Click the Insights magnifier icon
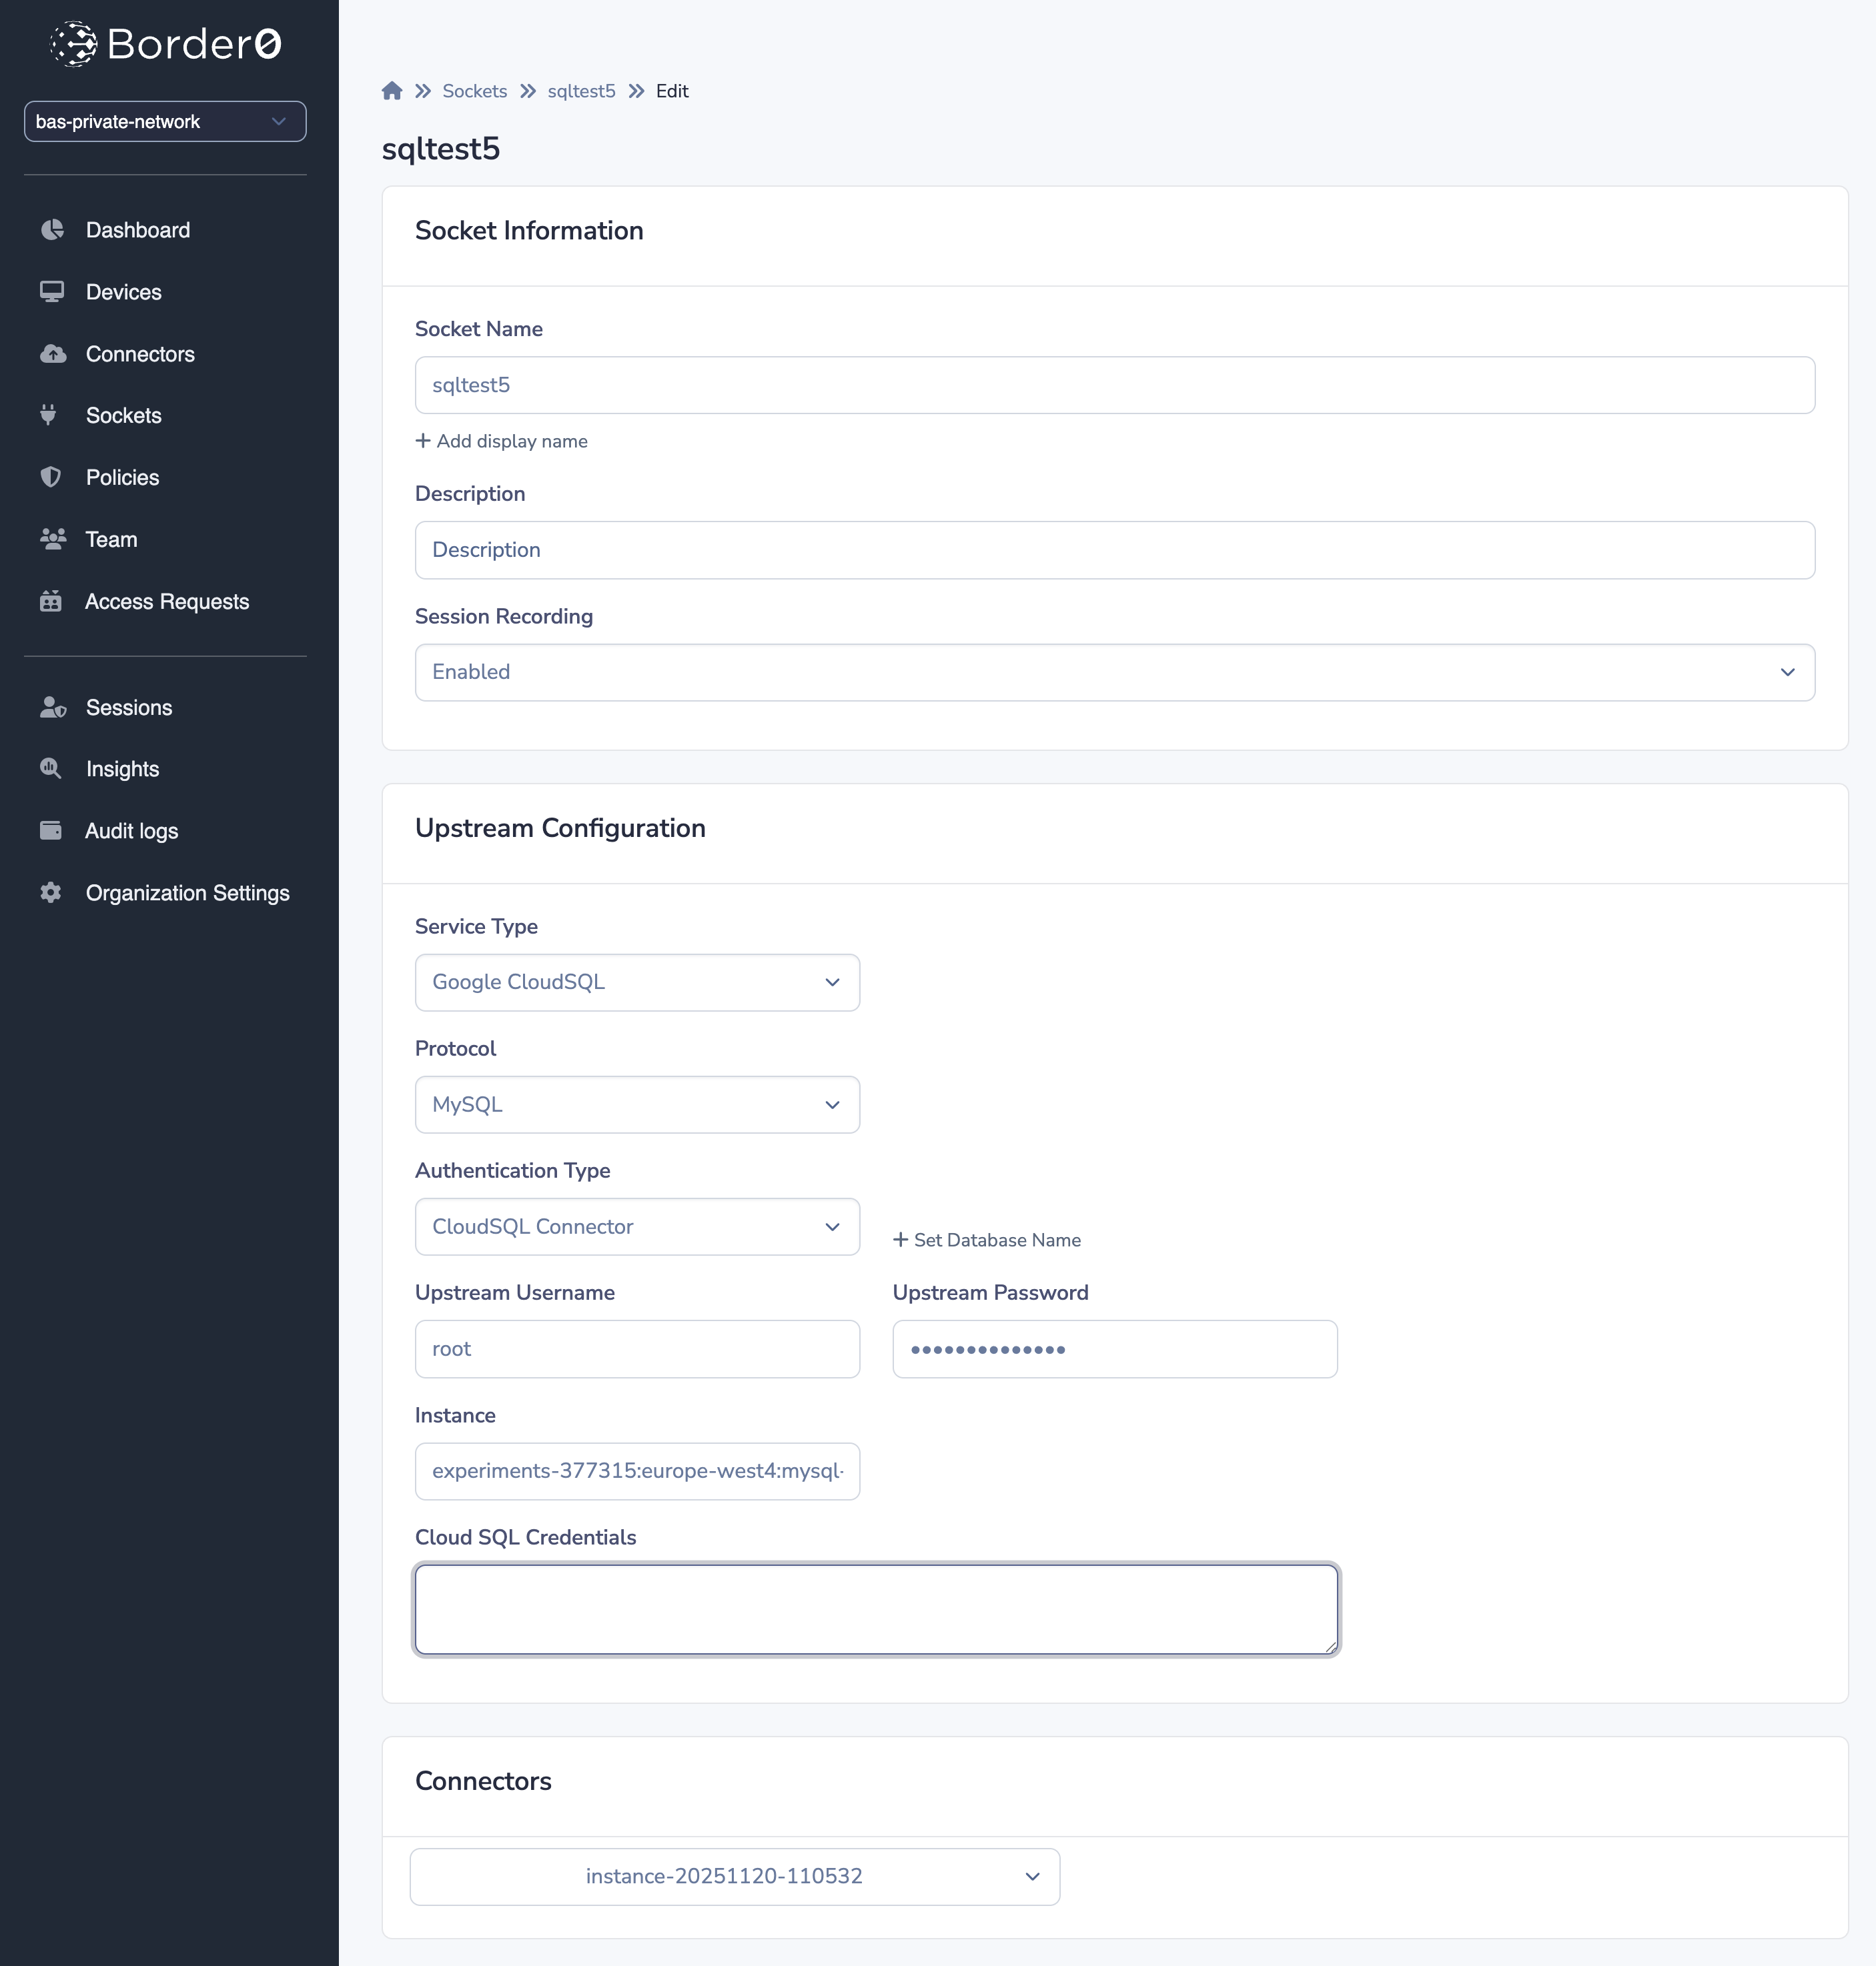Image resolution: width=1876 pixels, height=1966 pixels. click(x=50, y=769)
